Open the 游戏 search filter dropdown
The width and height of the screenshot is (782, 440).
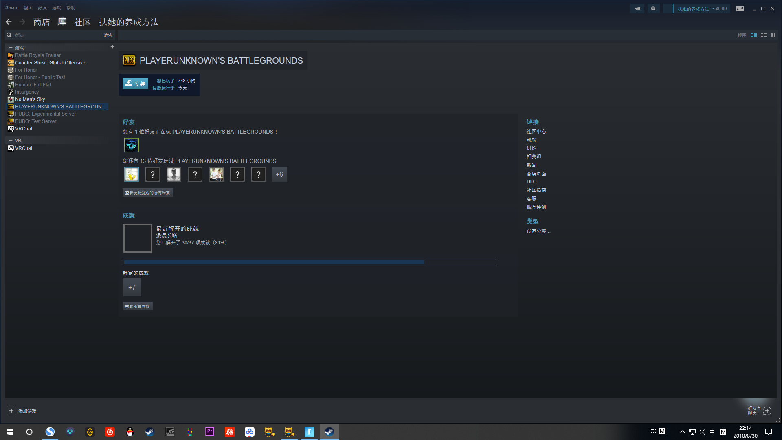pyautogui.click(x=108, y=35)
